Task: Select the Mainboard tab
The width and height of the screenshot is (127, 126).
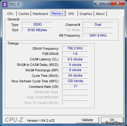Action: point(40,14)
